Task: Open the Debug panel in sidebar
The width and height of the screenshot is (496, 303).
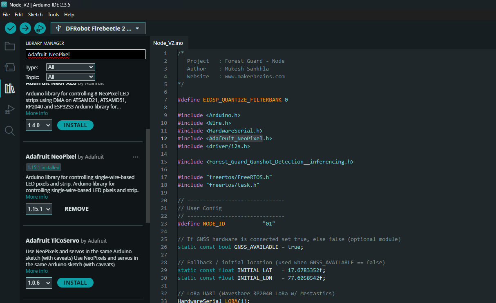Action: [x=10, y=109]
